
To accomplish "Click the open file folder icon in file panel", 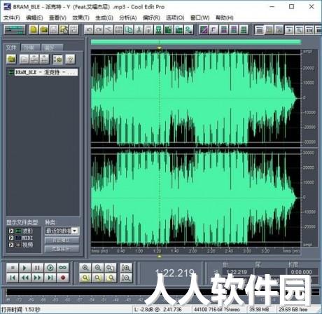I will pyautogui.click(x=11, y=60).
